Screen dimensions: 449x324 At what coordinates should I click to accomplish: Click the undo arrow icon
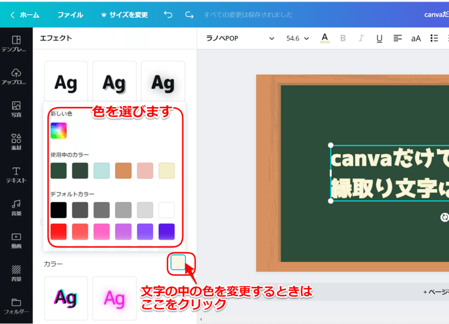168,15
